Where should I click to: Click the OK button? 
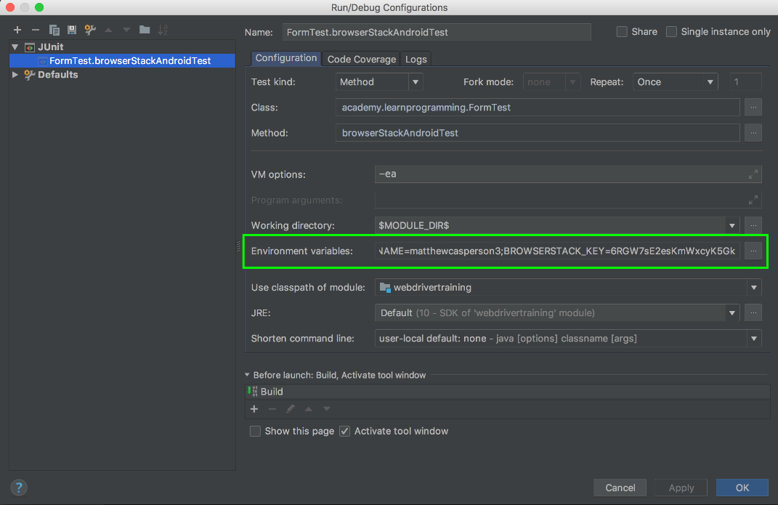(x=742, y=488)
